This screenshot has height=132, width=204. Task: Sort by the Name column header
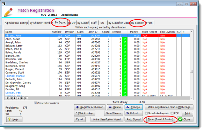click(x=27, y=32)
